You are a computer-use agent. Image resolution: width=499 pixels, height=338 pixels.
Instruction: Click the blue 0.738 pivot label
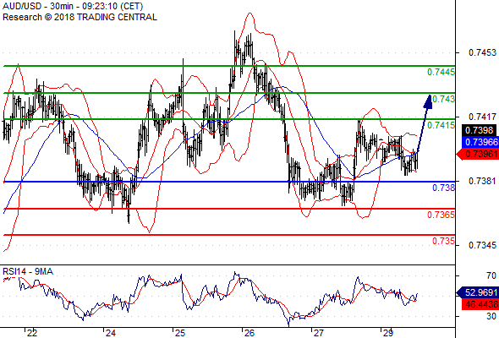(x=443, y=188)
